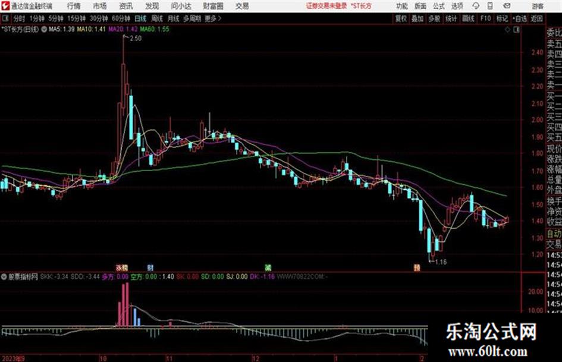The height and width of the screenshot is (362, 562).
Task: Switch to the 30分钟 period tab
Action: tap(99, 18)
